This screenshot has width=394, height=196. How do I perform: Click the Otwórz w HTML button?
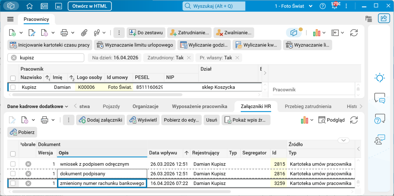(x=90, y=6)
